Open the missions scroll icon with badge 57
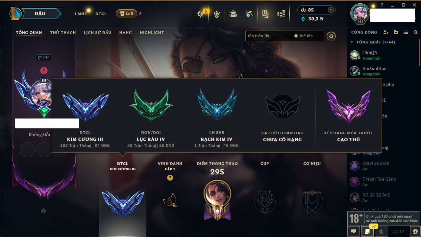The image size is (421, 237). 367,231
